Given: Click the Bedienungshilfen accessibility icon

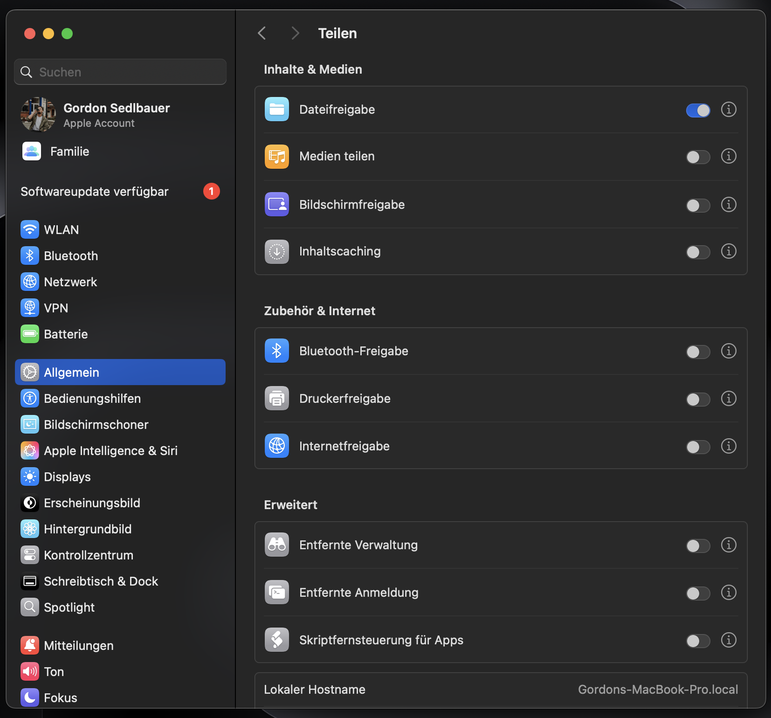Looking at the screenshot, I should [30, 398].
